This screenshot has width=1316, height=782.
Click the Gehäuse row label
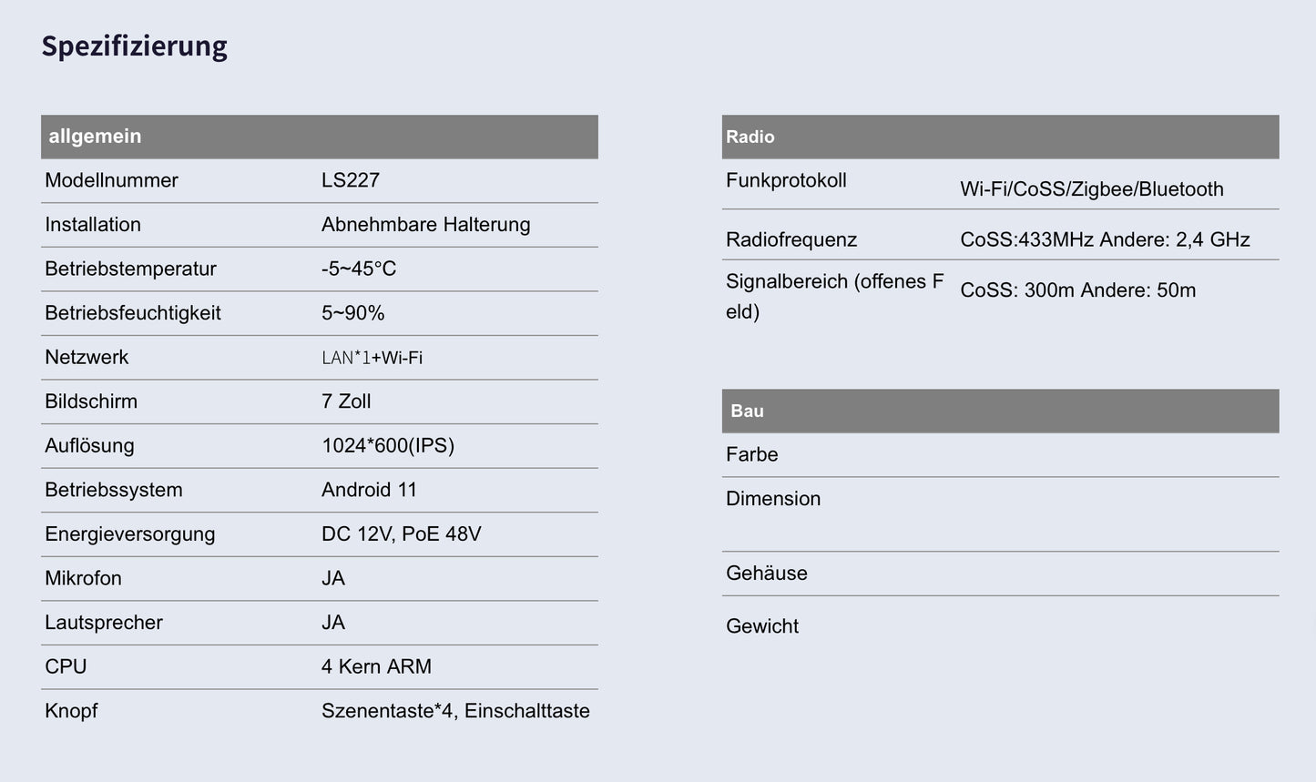click(767, 574)
